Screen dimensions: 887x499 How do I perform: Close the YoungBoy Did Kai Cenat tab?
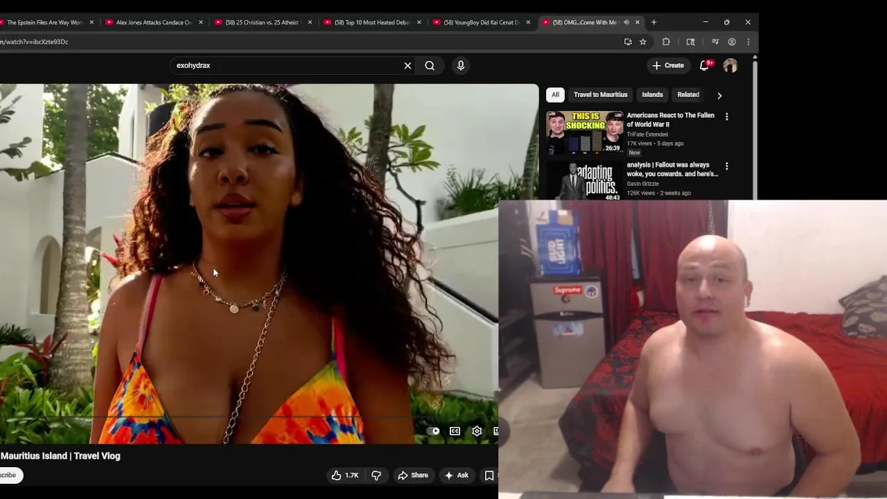point(528,22)
